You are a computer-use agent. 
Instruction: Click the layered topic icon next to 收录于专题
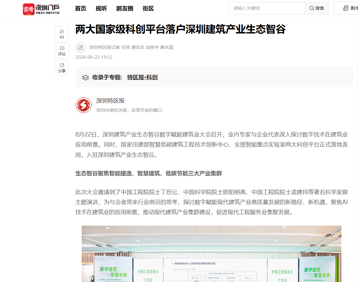(x=86, y=77)
